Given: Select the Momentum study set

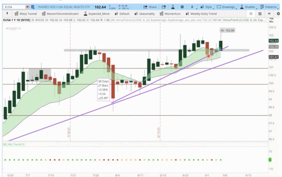Looking at the screenshot, I should [x=170, y=14].
